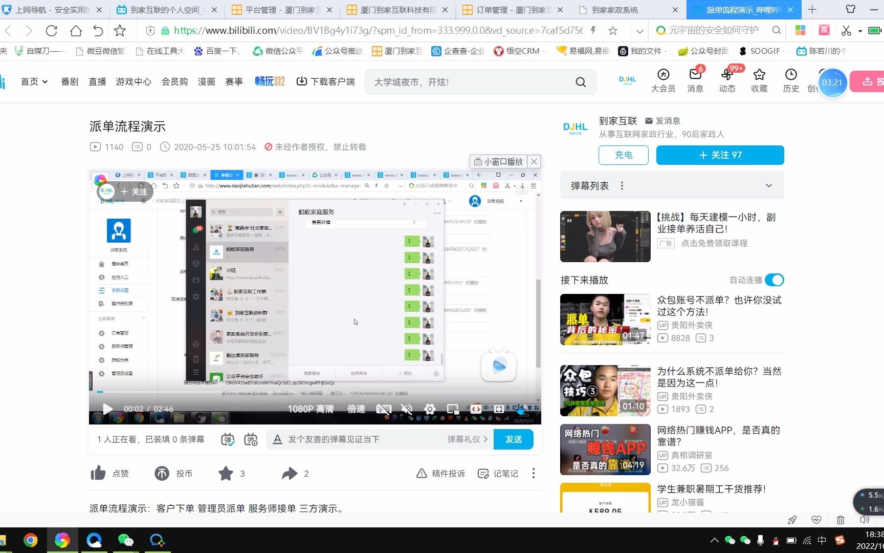884x553 pixels.
Task: Open WeChat from Windows taskbar
Action: (125, 540)
